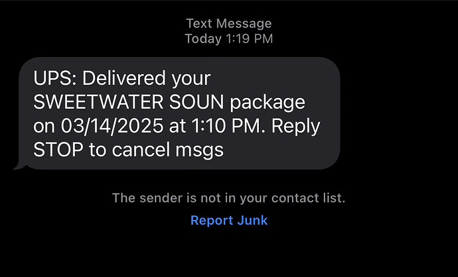This screenshot has height=277, width=458.
Task: Click the word Junk in the link
Action: 252,220
